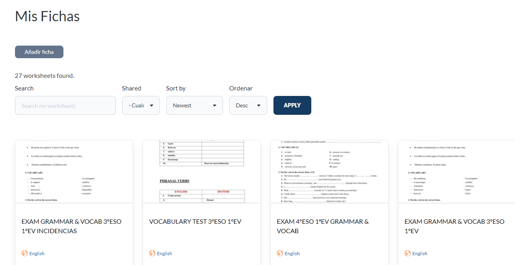Select EXAM 4ºESO 1ºEV GRAMMAR & VOCAB title
Viewport: 515px width, 265px height.
click(x=323, y=226)
